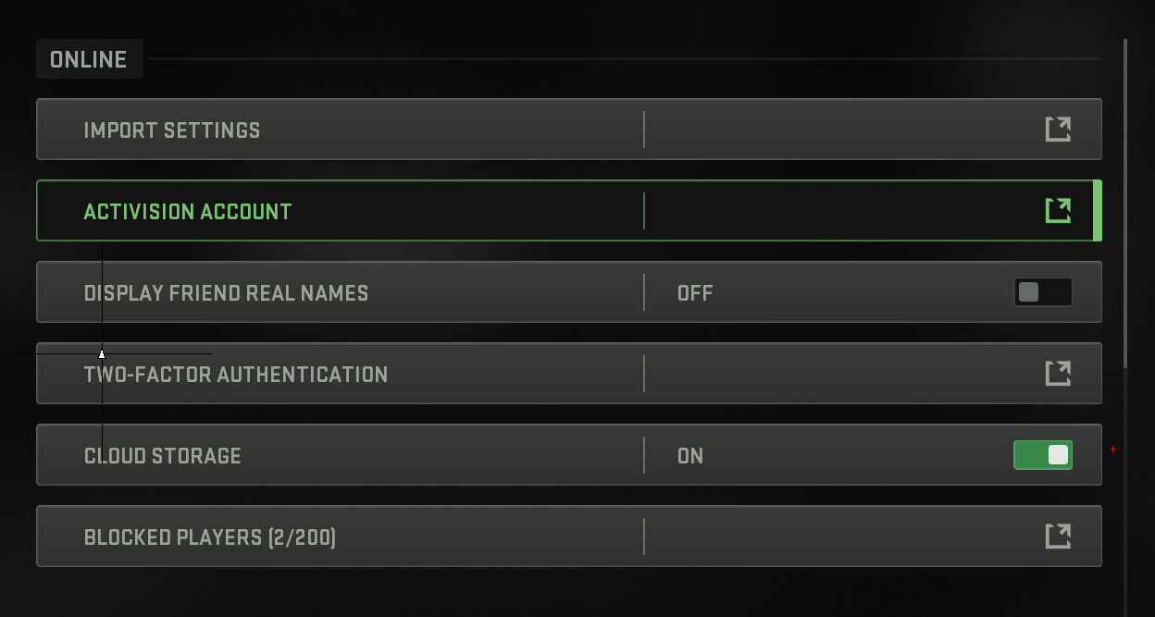Turn off the Cloud Storage switch
1155x617 pixels.
click(x=1043, y=455)
